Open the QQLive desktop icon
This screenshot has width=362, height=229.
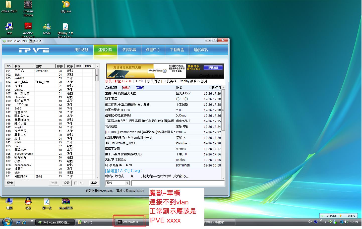click(x=66, y=5)
